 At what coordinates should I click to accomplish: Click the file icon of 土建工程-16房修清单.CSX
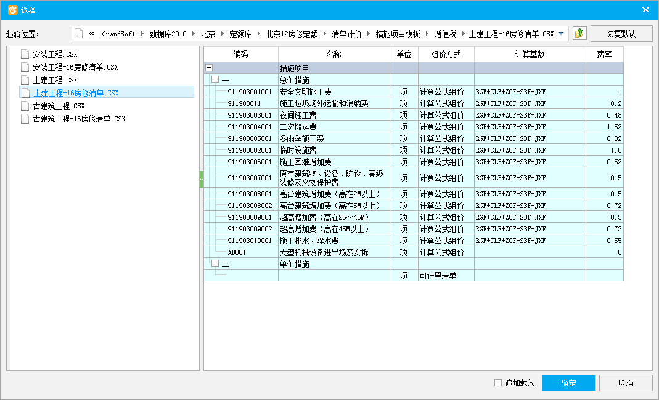click(x=25, y=93)
